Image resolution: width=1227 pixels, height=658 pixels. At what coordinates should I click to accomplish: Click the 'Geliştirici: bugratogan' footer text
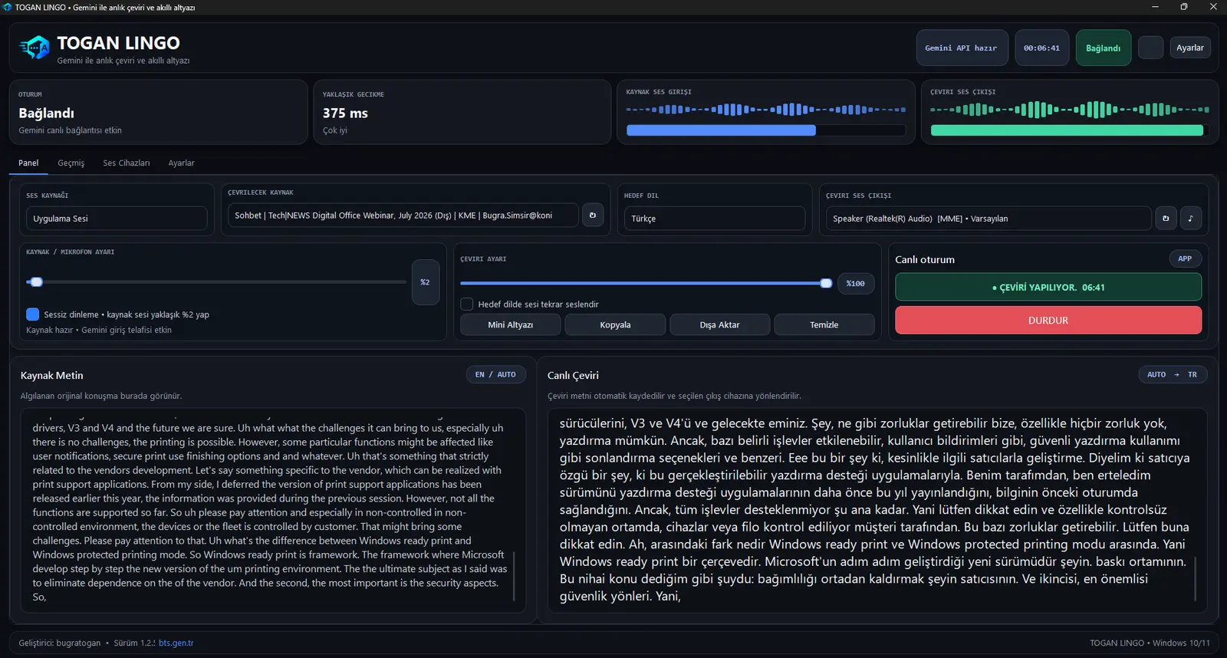tap(60, 643)
